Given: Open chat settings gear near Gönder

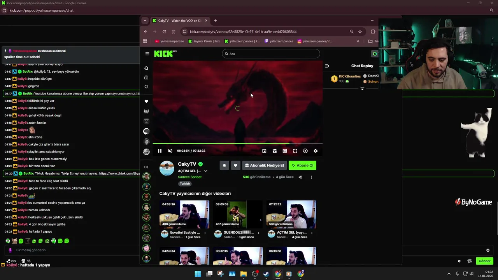Looking at the screenshot, I should click(x=459, y=261).
